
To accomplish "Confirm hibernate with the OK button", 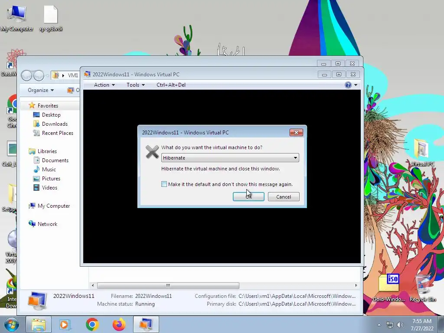I will tap(248, 196).
